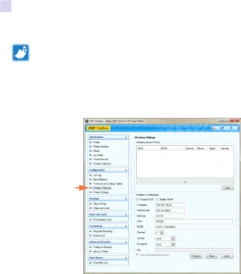Collapse the Print Test Card section
Viewport: 241px width, 274px height.
[x=126, y=215]
